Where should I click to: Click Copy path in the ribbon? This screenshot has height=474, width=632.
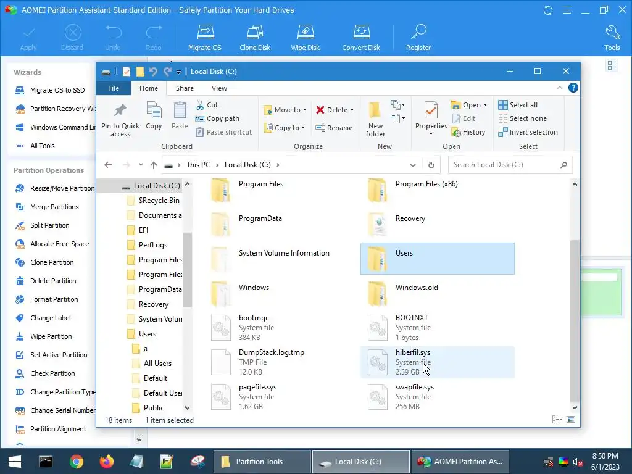click(217, 118)
